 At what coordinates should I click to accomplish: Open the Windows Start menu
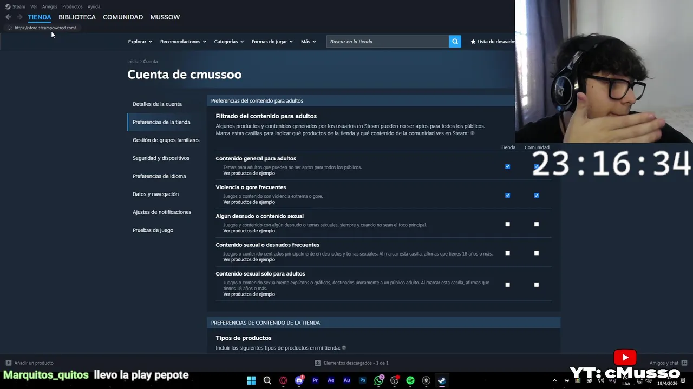tap(251, 380)
